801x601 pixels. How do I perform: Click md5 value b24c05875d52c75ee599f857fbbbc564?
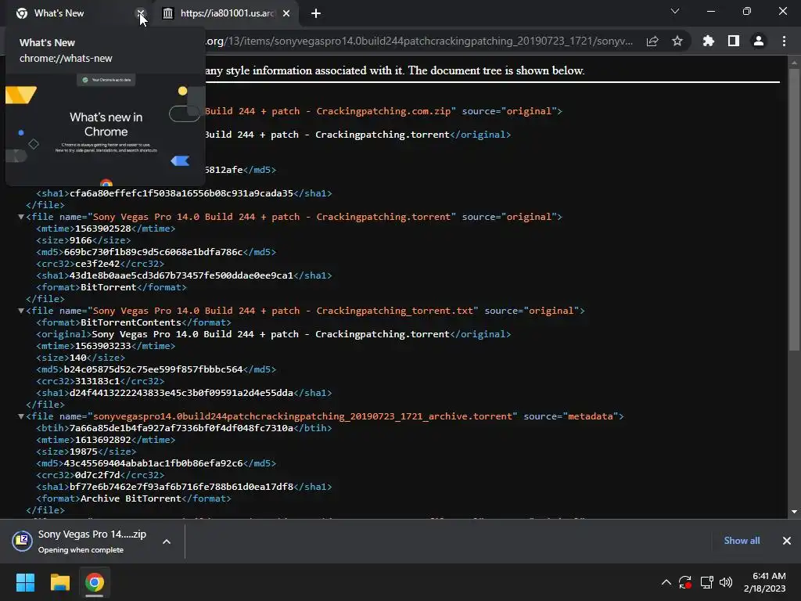click(x=153, y=369)
